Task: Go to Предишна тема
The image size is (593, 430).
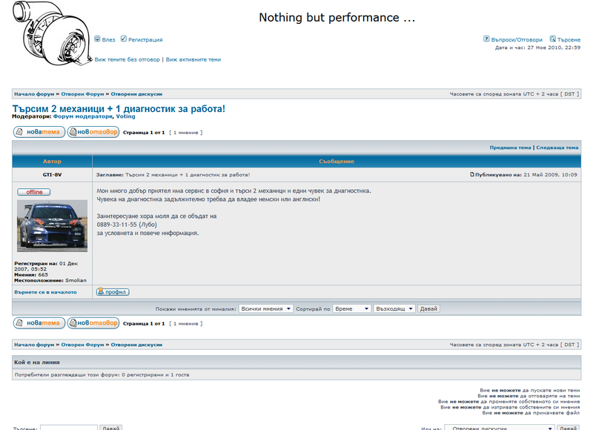Action: (510, 148)
